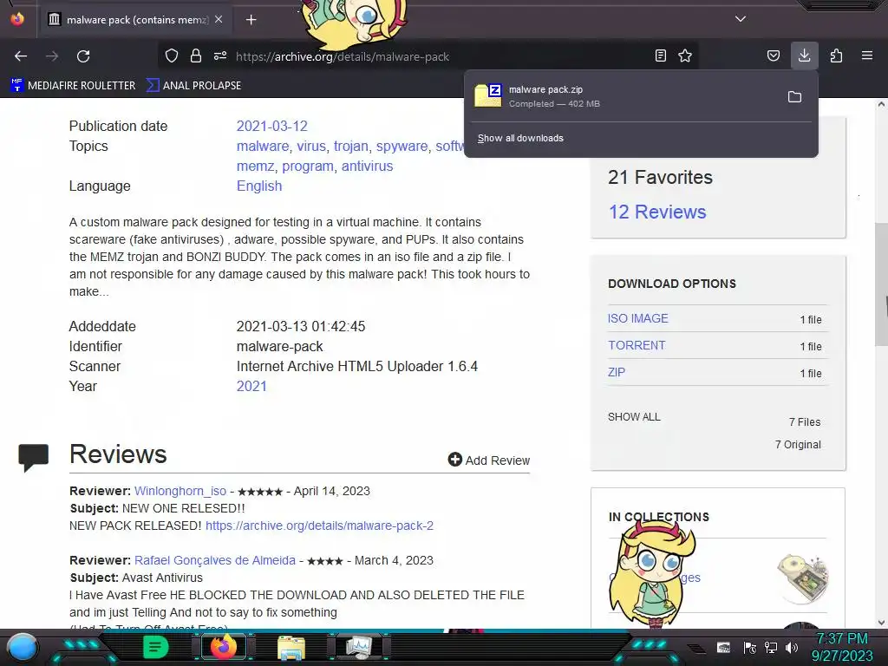Bookmark this page with the star

[685, 55]
